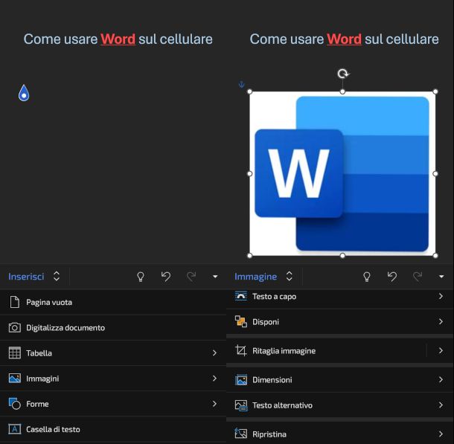454x444 pixels.
Task: Click the bottom-right resize handle of image
Action: coord(435,255)
